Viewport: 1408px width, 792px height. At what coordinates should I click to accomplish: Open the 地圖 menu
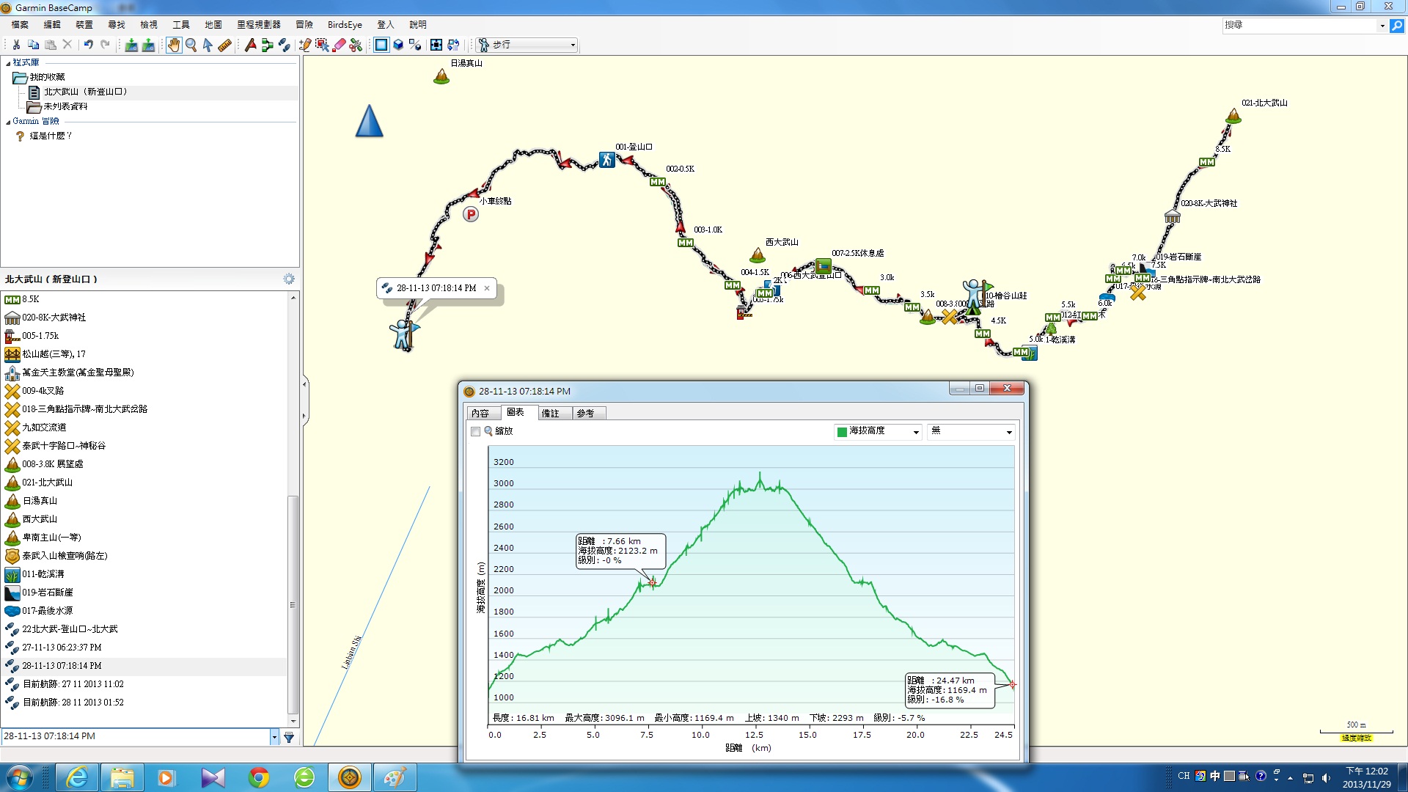pos(213,24)
